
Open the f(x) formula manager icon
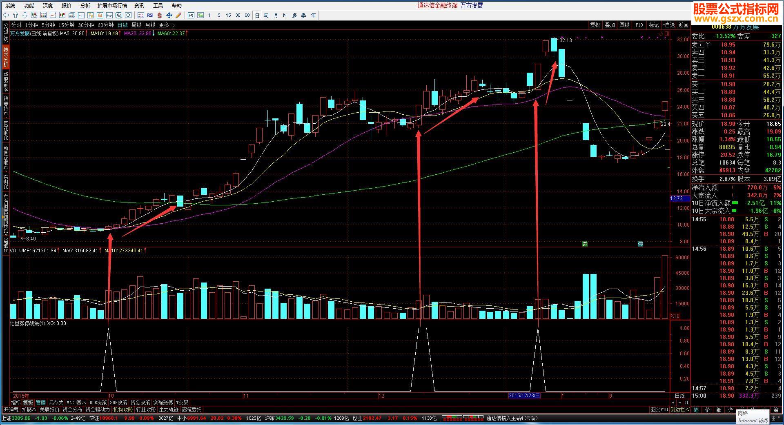click(119, 15)
